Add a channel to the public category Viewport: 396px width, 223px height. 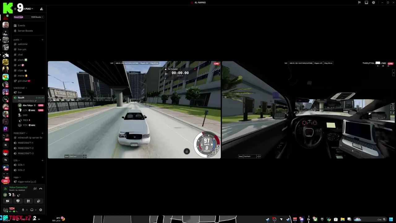pos(42,40)
